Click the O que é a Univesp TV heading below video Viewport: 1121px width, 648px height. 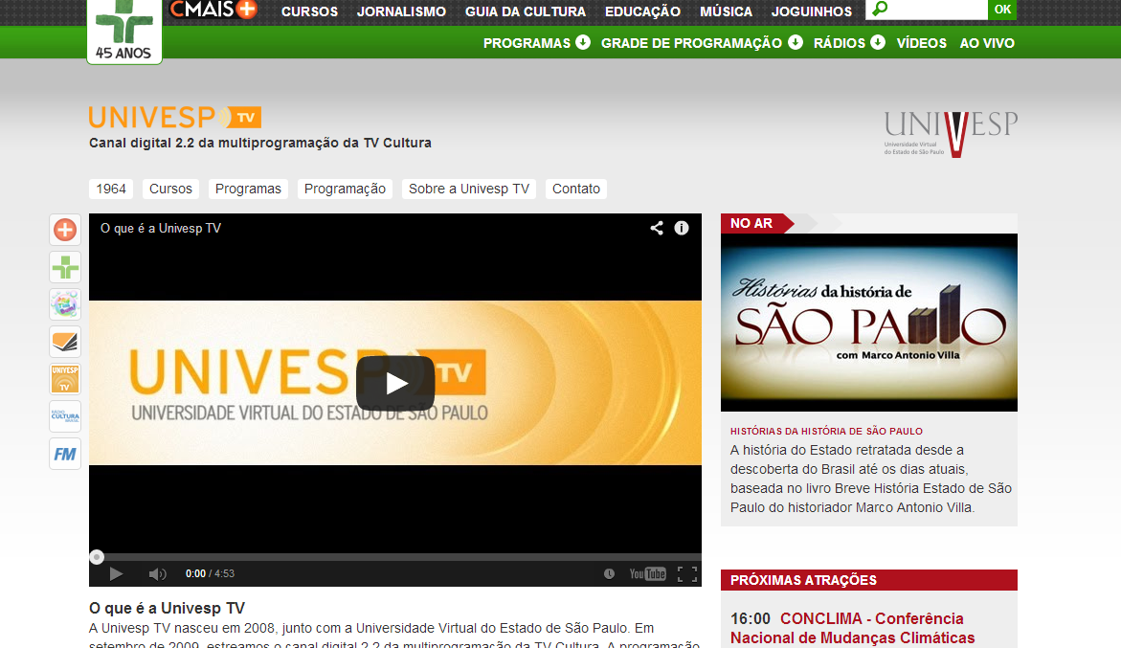pos(167,608)
